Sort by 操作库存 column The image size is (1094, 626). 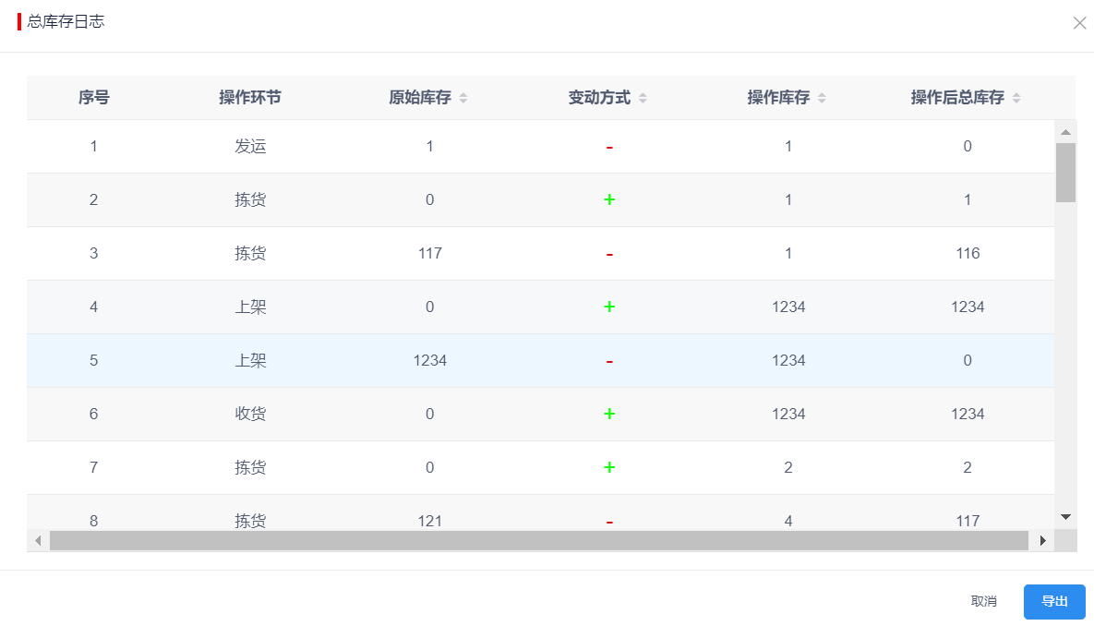point(822,98)
